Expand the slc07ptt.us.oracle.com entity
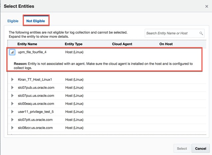The image size is (212, 155). [x=12, y=120]
